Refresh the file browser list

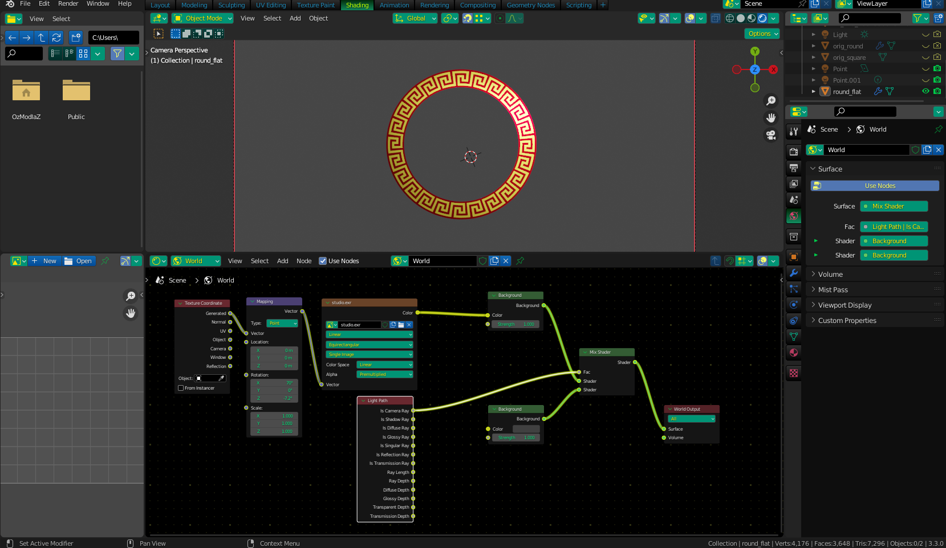coord(56,38)
